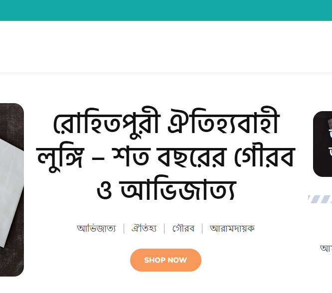Select the গৌরব tag
Viewport: 332px width, 293px height.
pos(183,229)
